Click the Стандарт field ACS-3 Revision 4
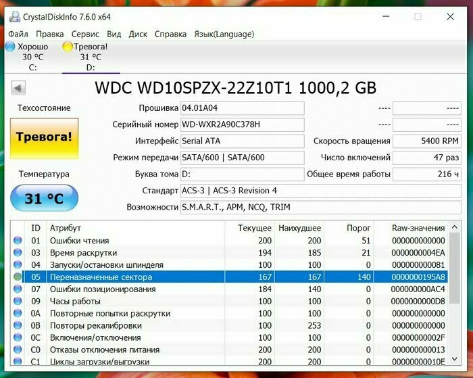 [321, 191]
